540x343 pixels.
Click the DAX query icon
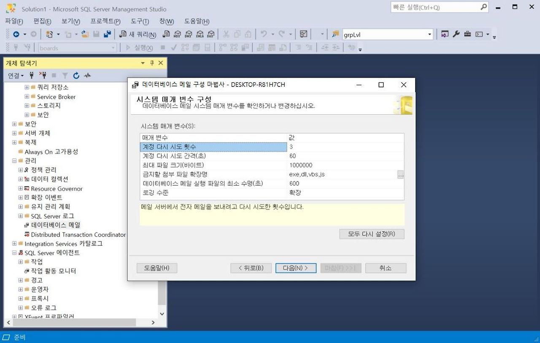pos(211,35)
